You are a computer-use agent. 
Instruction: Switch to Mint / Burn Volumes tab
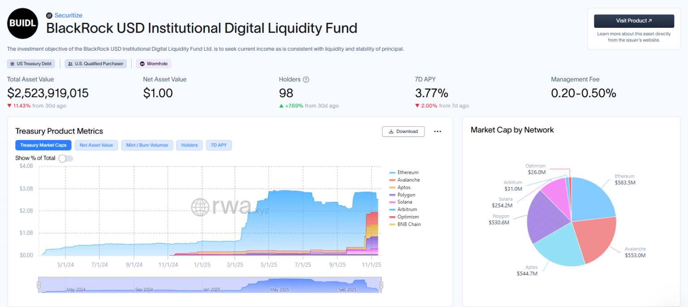147,145
